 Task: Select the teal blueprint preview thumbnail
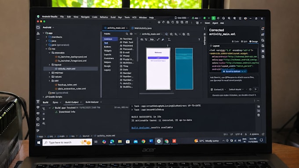pyautogui.click(x=184, y=69)
